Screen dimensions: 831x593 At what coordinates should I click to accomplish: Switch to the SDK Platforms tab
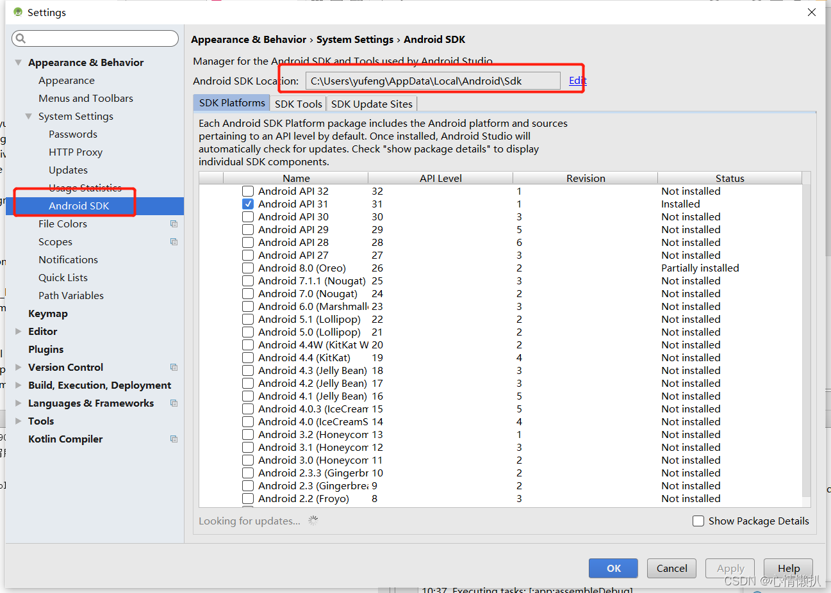coord(232,103)
